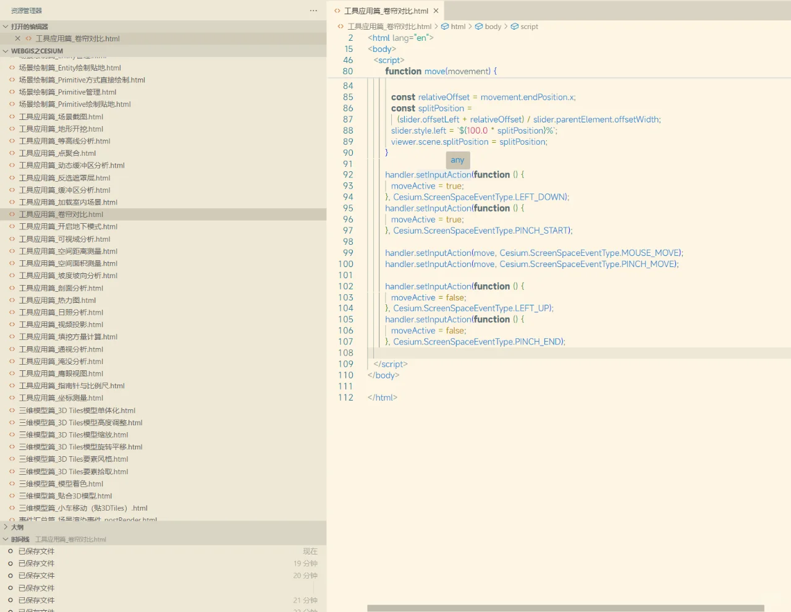Click the const relativeOffset line 85

[483, 97]
